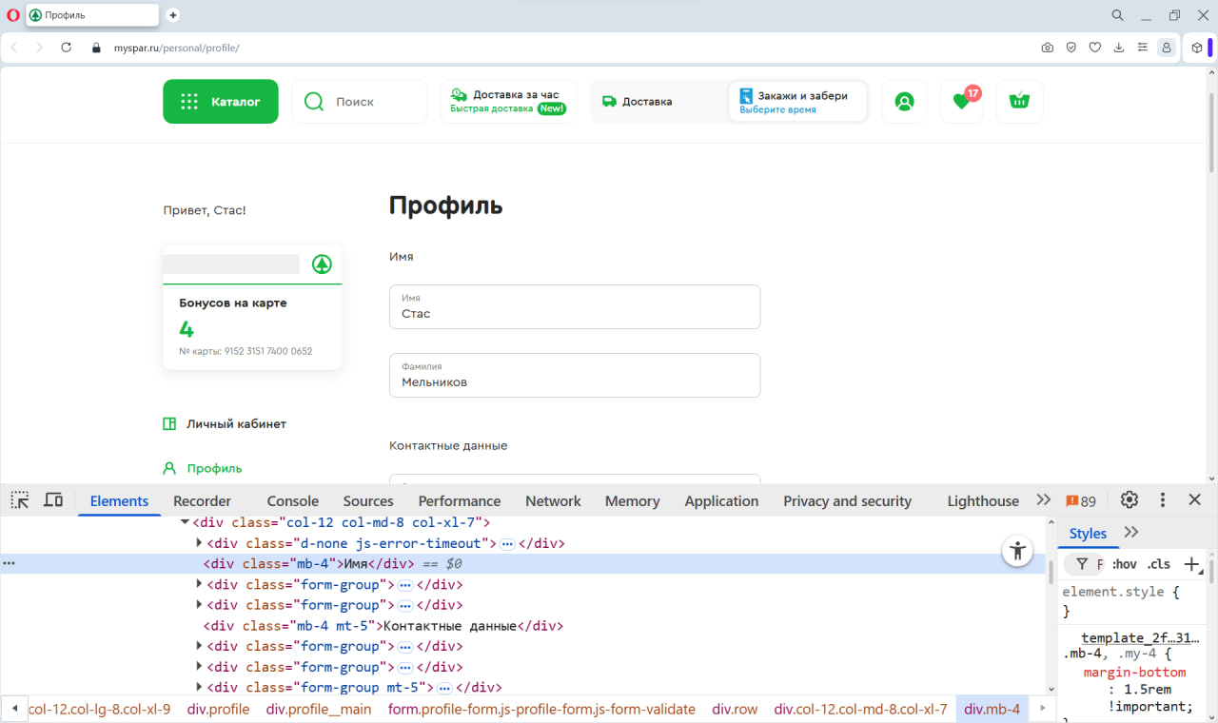
Task: Go back using the browser back arrow
Action: coord(14,48)
